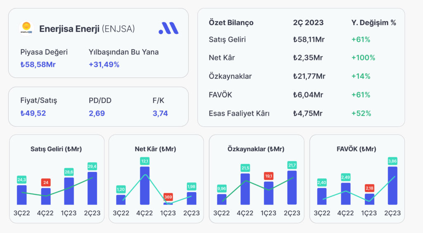Click the Piyasa Değeri value ₺58,58Mr
The height and width of the screenshot is (233, 423).
coord(38,64)
